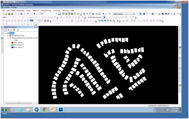Open the Customize menu

[x=57, y=11]
